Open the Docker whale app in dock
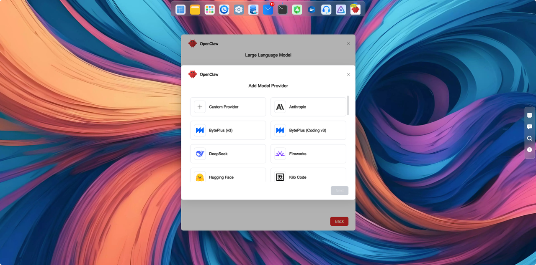This screenshot has height=265, width=536. pos(312,9)
